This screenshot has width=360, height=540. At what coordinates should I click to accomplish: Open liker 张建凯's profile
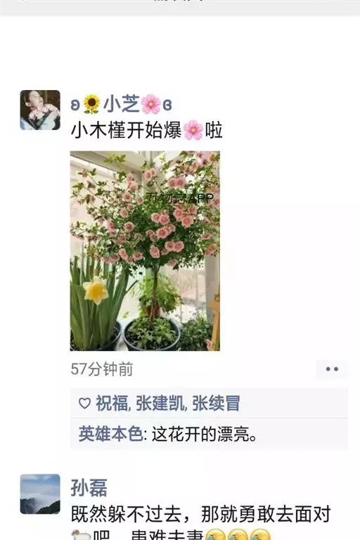click(160, 403)
